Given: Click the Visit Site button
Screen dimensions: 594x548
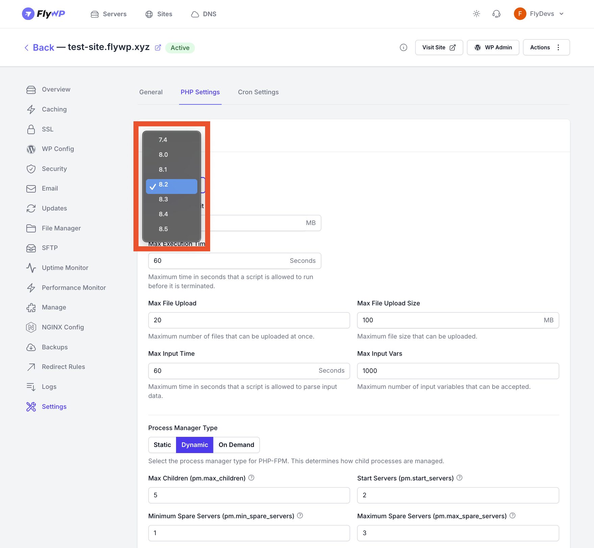Looking at the screenshot, I should click(x=439, y=47).
